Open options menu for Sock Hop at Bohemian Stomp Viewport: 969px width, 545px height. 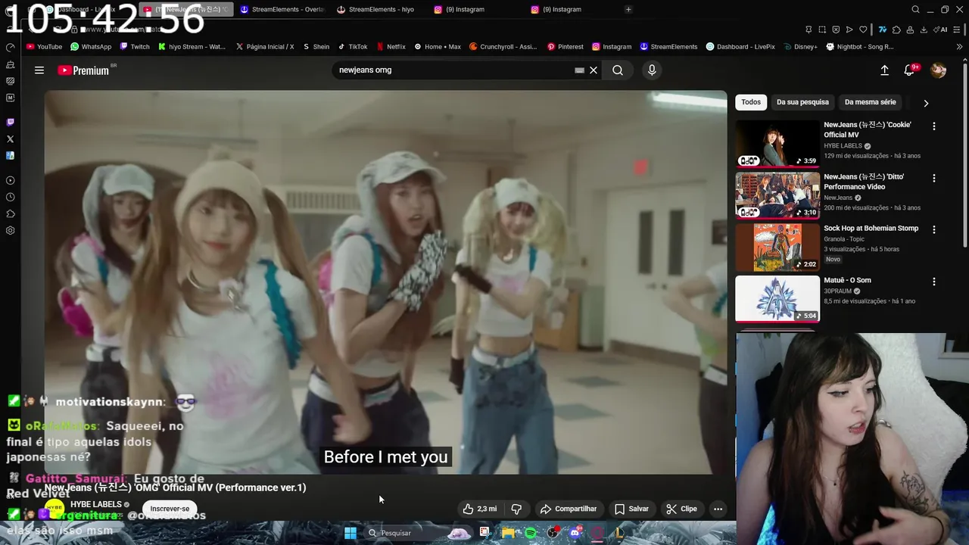(x=933, y=229)
